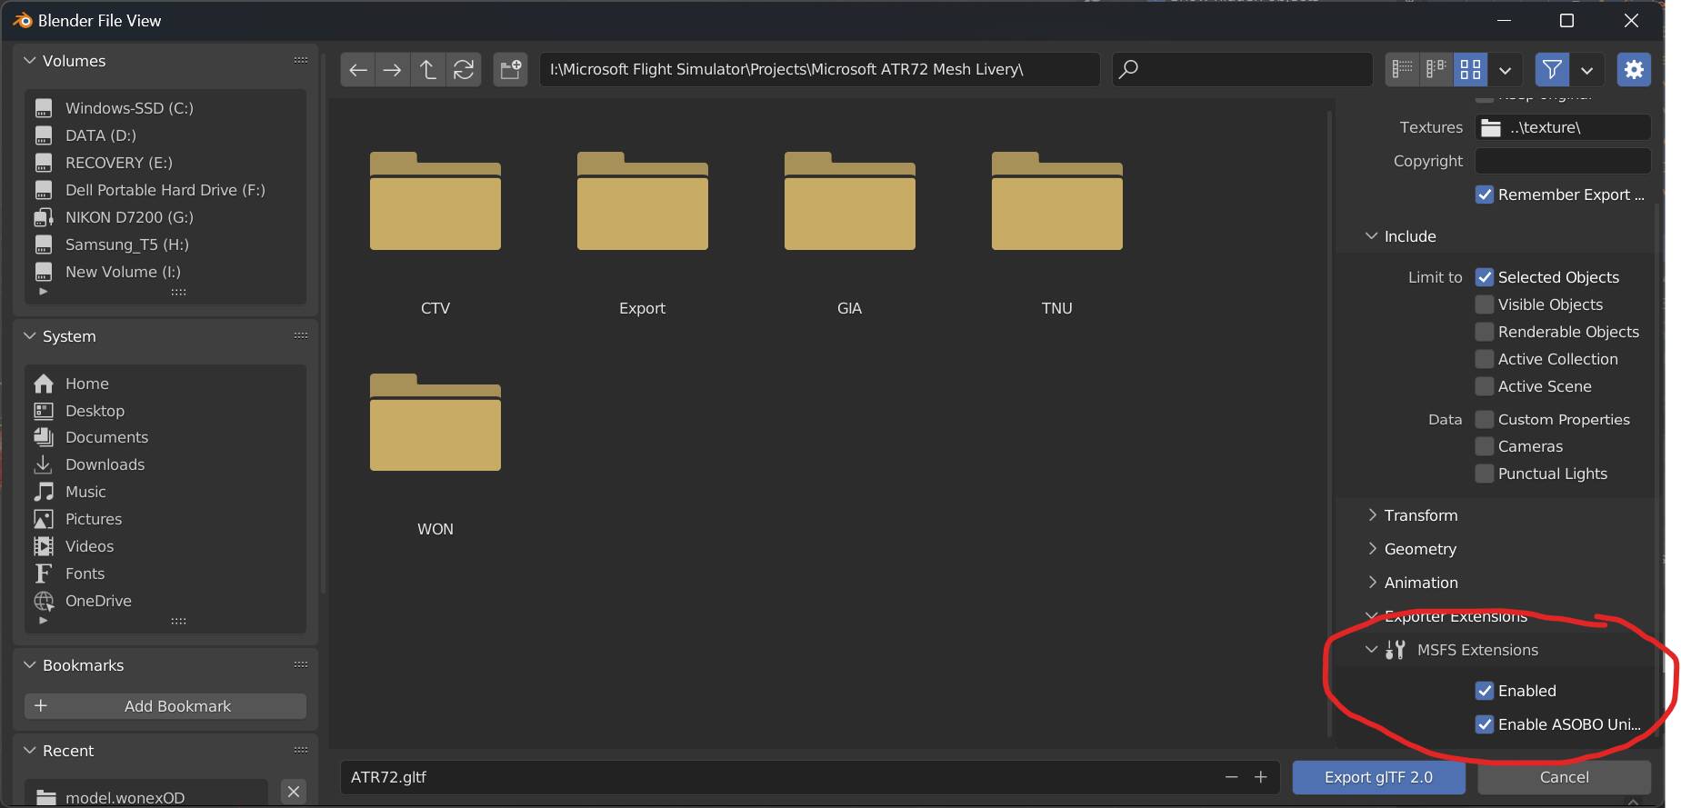Enable Custom Properties data export
This screenshot has width=1681, height=808.
1485,419
